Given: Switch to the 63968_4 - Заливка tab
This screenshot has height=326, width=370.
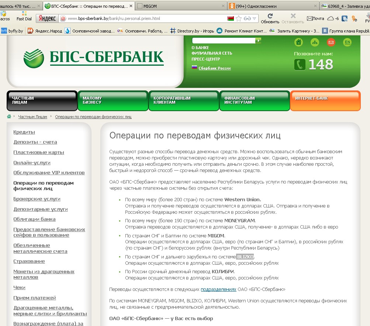Looking at the screenshot, I should tap(345, 6).
